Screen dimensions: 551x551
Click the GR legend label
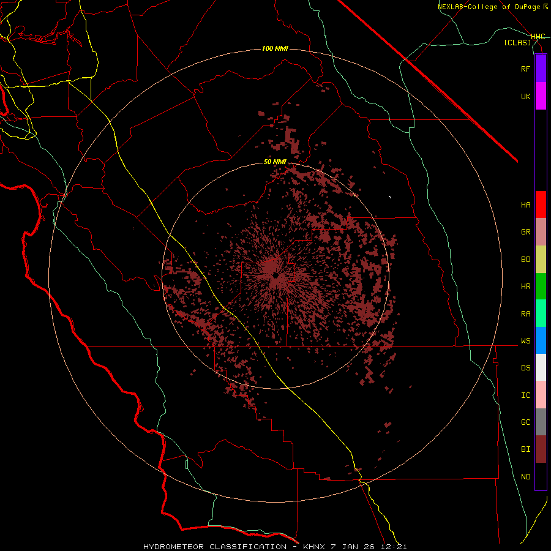tap(525, 232)
